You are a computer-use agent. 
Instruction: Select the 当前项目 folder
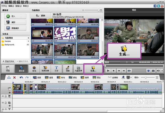pos(15,38)
